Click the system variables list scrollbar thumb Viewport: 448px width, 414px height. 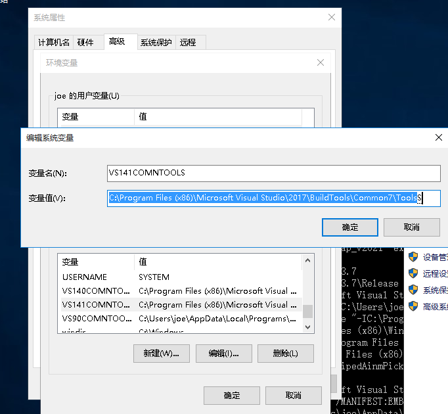[307, 311]
